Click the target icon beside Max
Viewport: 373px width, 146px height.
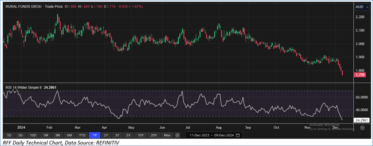click(x=177, y=135)
